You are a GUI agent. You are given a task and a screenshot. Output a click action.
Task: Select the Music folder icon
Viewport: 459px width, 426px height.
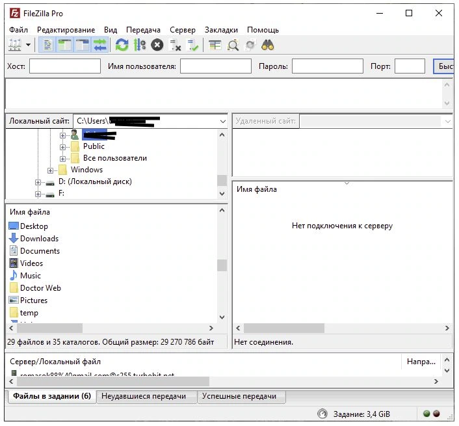(14, 275)
